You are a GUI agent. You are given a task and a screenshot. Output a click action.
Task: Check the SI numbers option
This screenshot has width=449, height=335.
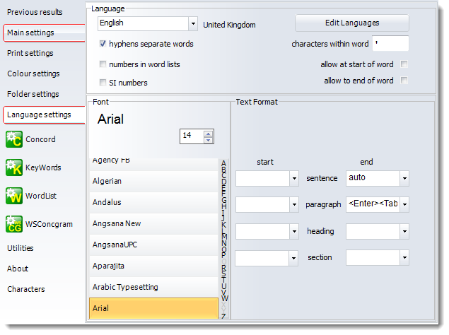pos(103,83)
